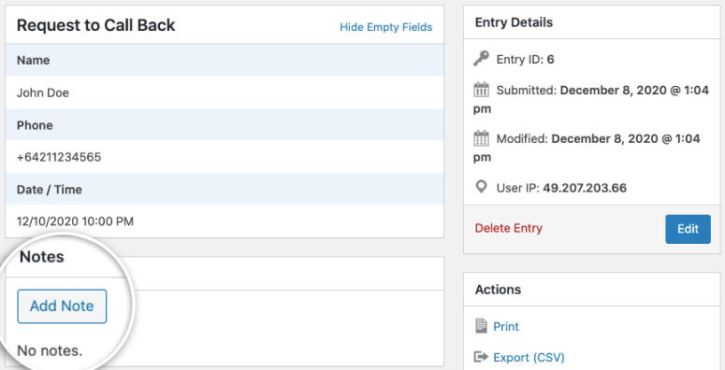Click the Print document icon

click(x=482, y=326)
